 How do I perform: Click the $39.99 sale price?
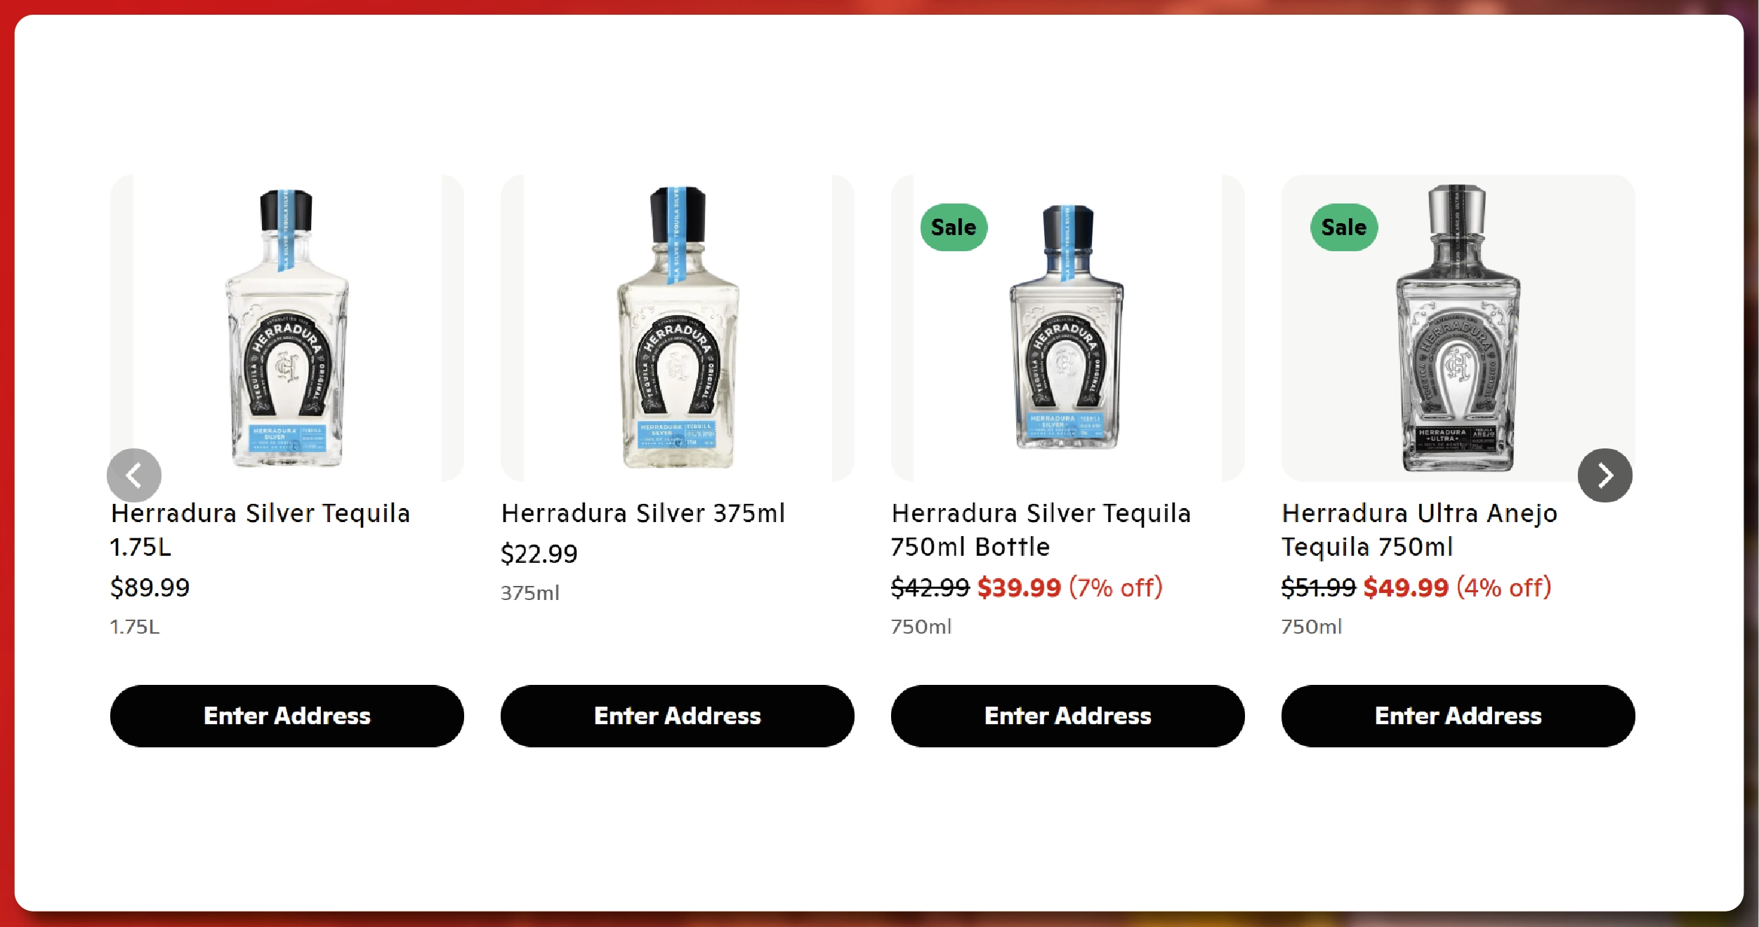pos(1019,587)
